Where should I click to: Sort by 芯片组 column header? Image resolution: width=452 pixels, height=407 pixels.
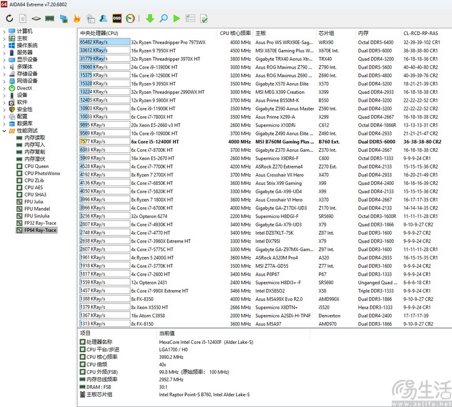[x=336, y=33]
